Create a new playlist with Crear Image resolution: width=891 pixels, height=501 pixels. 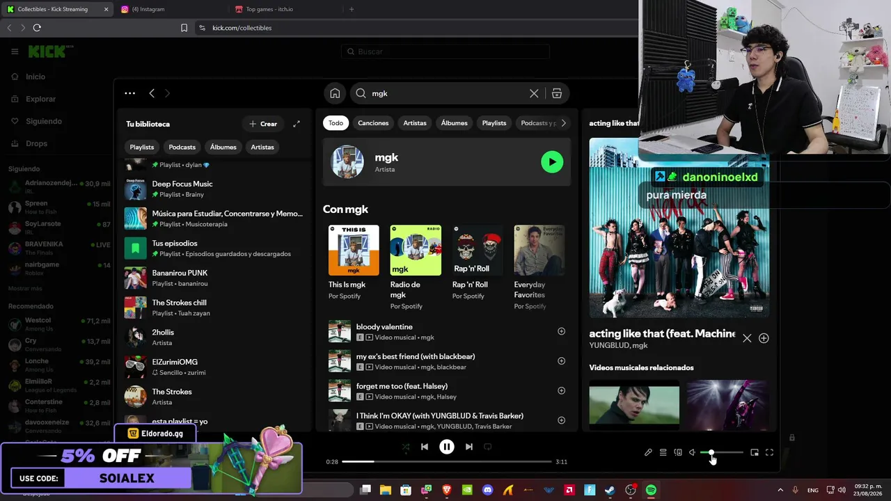point(264,124)
